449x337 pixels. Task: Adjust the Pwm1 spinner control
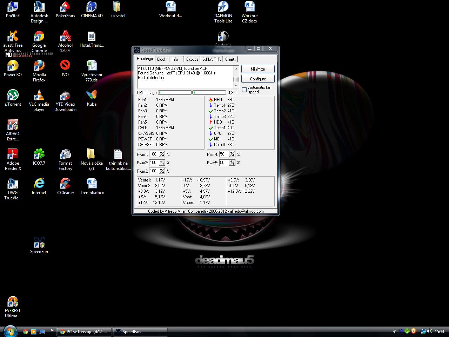coord(162,154)
